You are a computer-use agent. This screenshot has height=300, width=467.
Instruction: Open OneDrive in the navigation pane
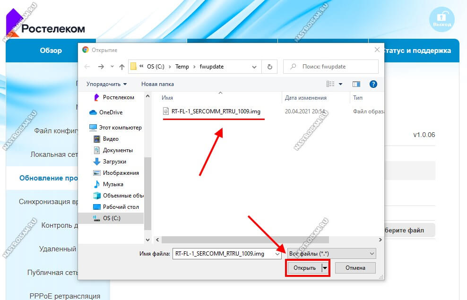tap(110, 112)
